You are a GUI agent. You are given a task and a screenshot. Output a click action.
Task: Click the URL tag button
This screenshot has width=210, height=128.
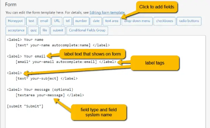click(x=57, y=21)
